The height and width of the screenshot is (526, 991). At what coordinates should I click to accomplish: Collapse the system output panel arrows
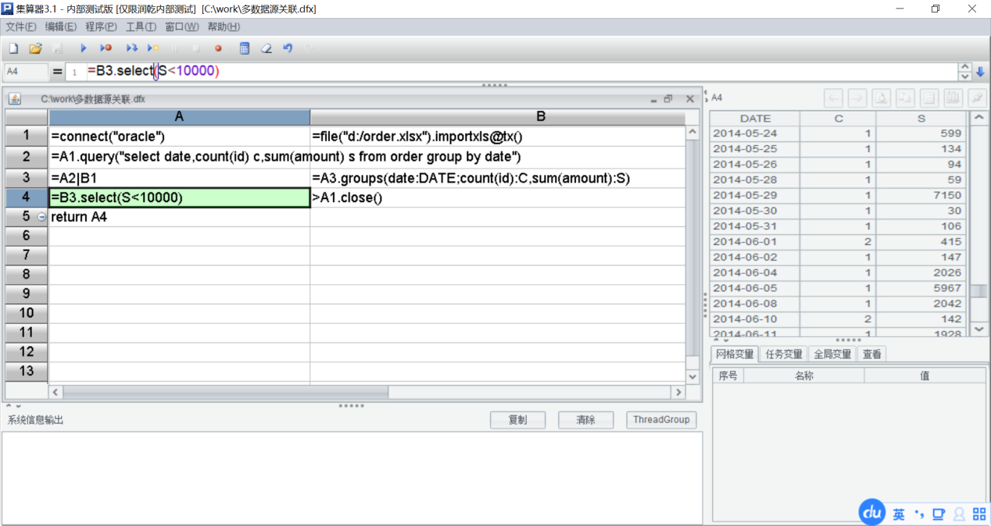[13, 406]
